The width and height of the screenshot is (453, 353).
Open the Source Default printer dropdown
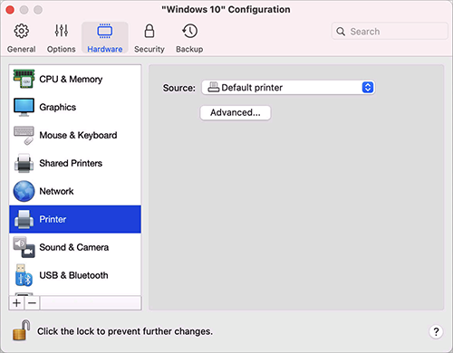click(x=288, y=88)
